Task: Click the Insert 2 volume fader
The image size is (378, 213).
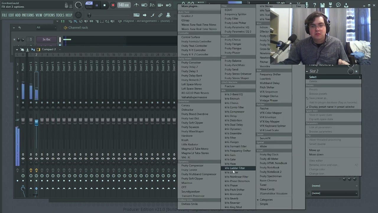Action: click(x=36, y=122)
